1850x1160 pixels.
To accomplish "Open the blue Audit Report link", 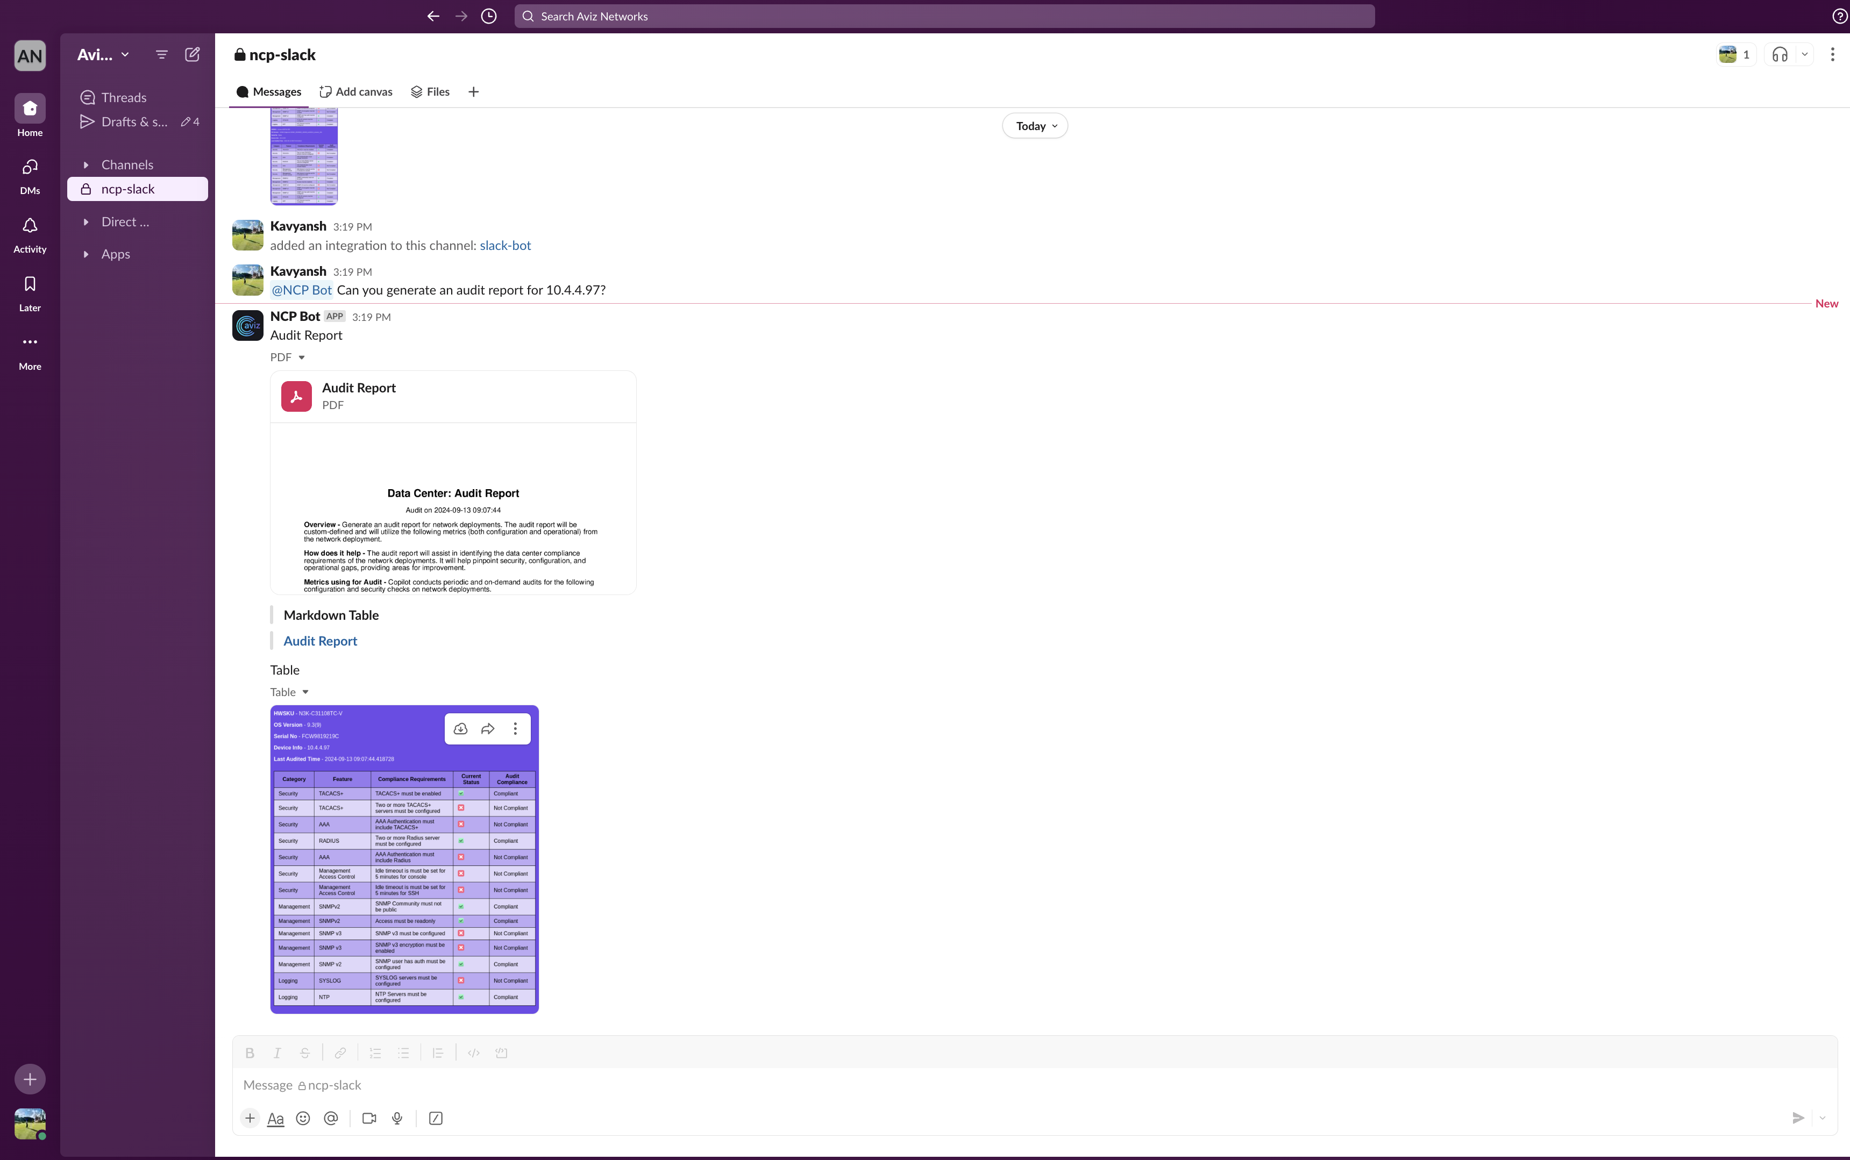I will [x=320, y=641].
